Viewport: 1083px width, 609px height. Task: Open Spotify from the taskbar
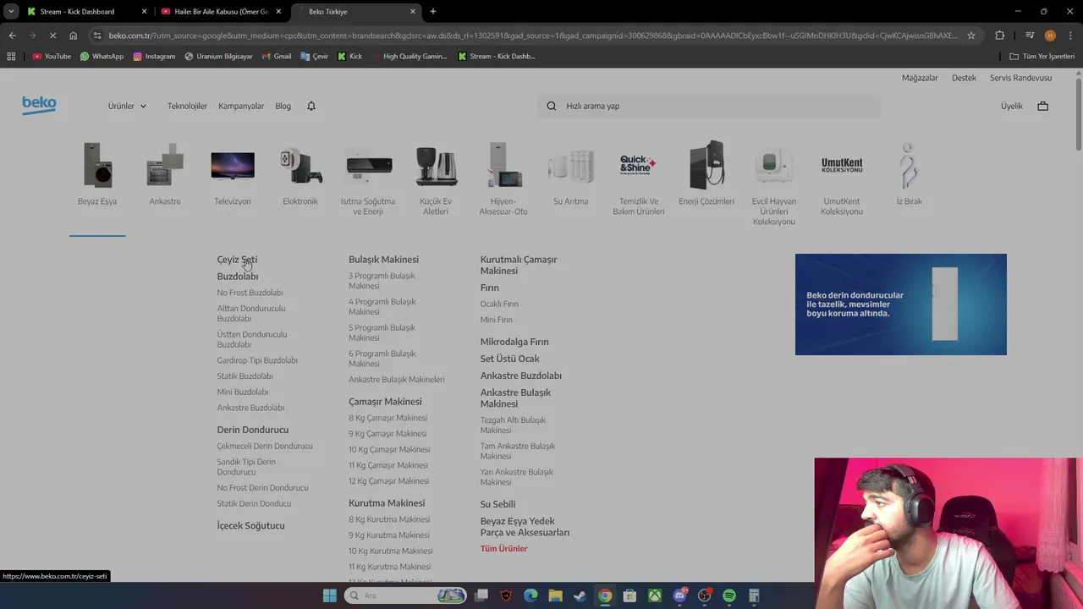[x=729, y=595]
